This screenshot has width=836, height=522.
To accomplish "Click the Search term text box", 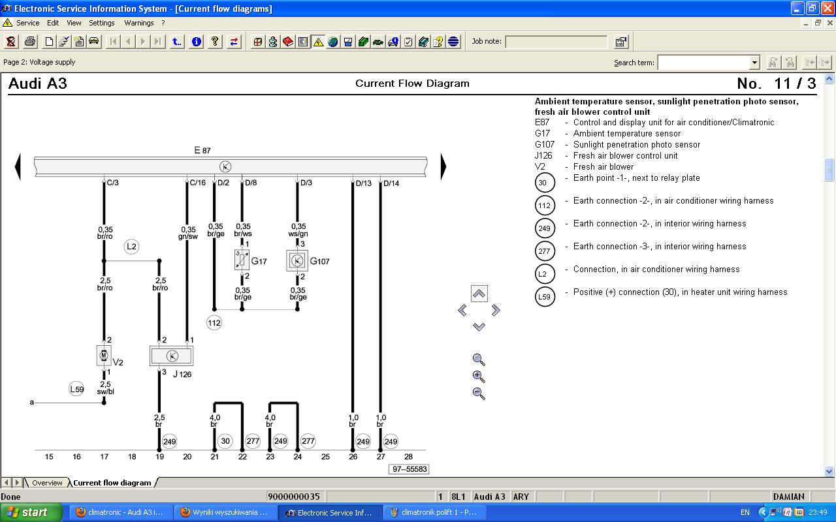I will 703,63.
